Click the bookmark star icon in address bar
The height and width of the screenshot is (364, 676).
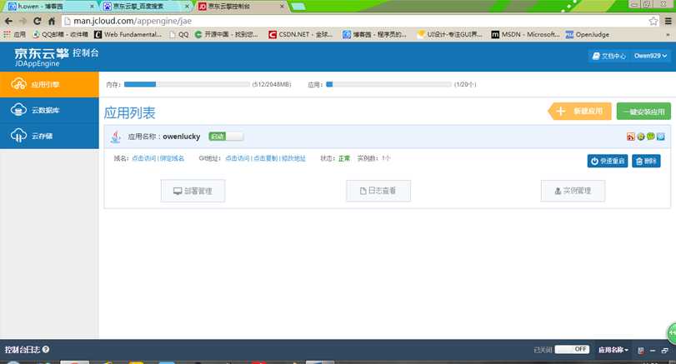[653, 21]
